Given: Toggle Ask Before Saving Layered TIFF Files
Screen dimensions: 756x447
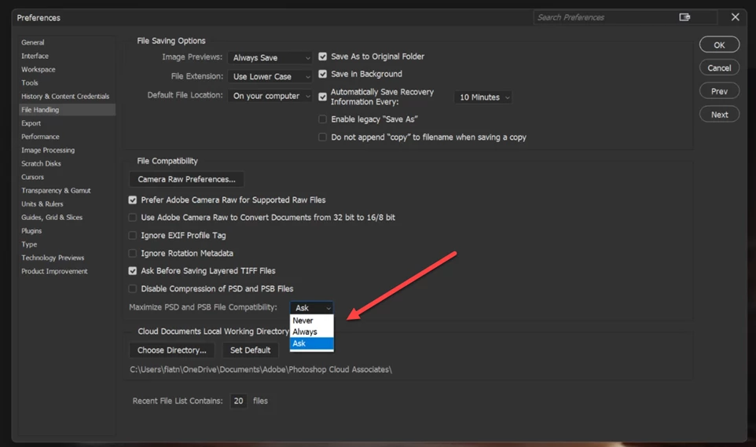Looking at the screenshot, I should (x=133, y=271).
